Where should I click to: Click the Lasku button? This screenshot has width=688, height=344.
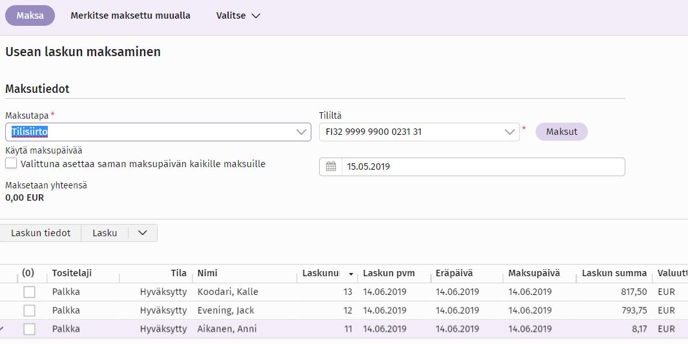point(105,233)
